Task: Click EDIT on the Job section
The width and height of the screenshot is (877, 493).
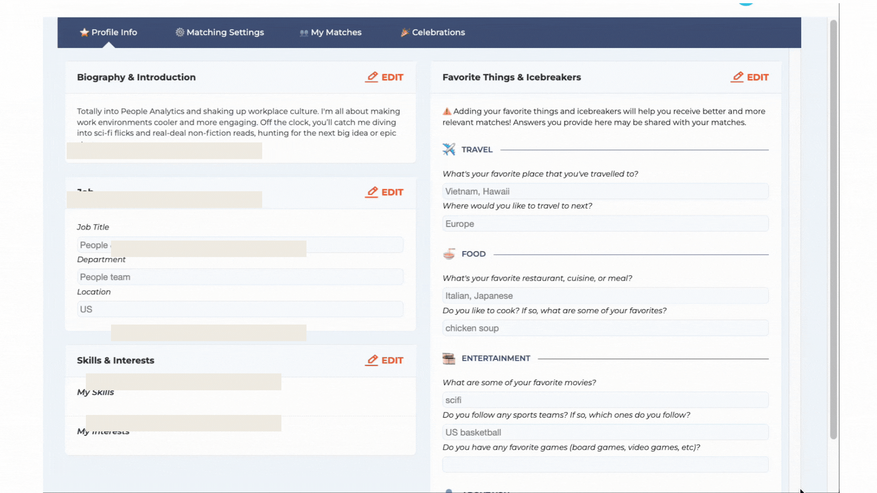Action: coord(392,192)
